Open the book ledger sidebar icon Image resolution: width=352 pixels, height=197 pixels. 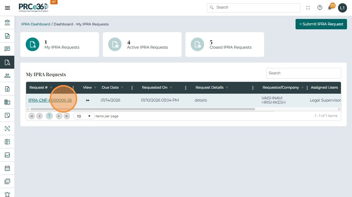(7, 142)
